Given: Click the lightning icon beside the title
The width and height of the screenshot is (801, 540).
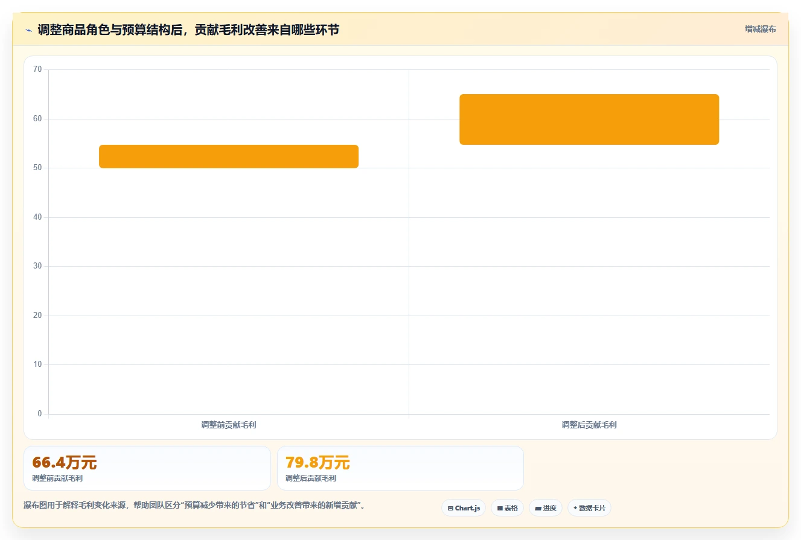Looking at the screenshot, I should point(29,30).
